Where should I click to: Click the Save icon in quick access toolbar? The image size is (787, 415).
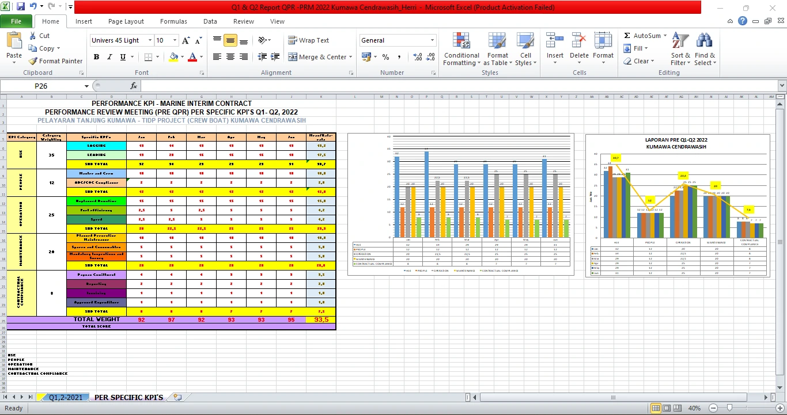pyautogui.click(x=21, y=7)
